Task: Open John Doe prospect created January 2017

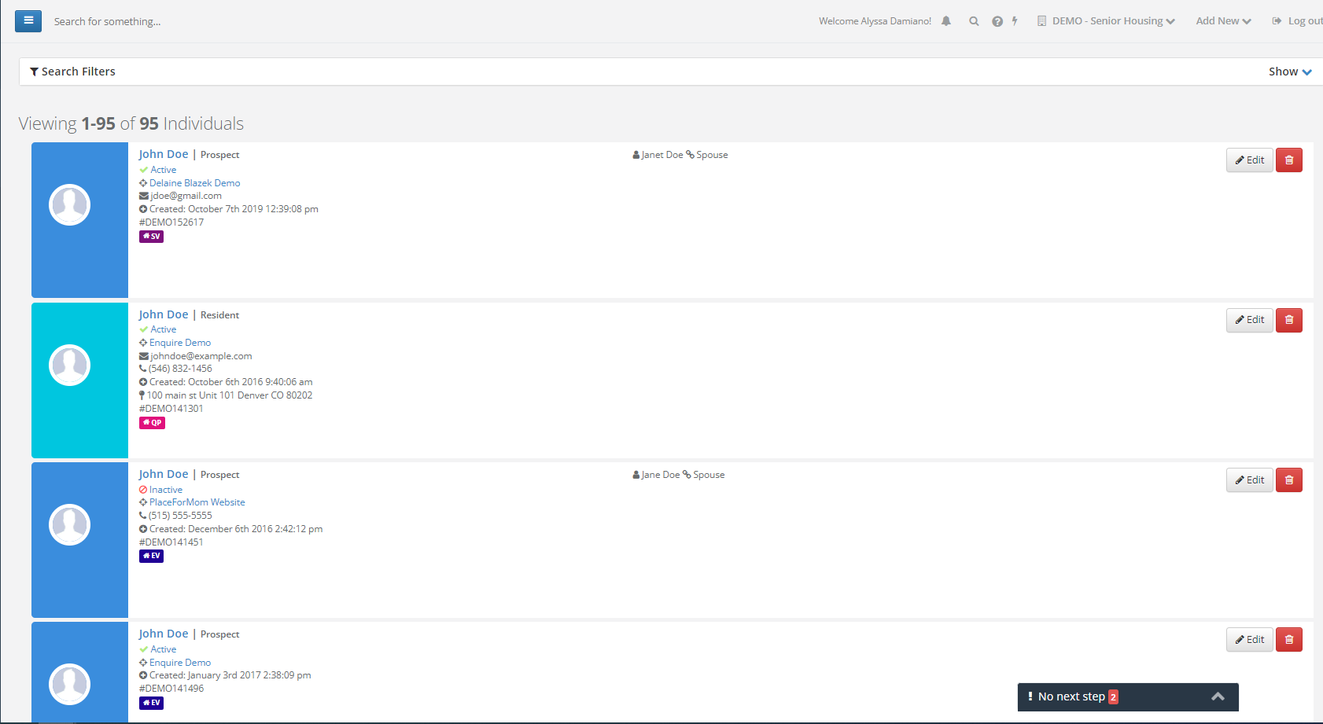Action: pos(164,634)
